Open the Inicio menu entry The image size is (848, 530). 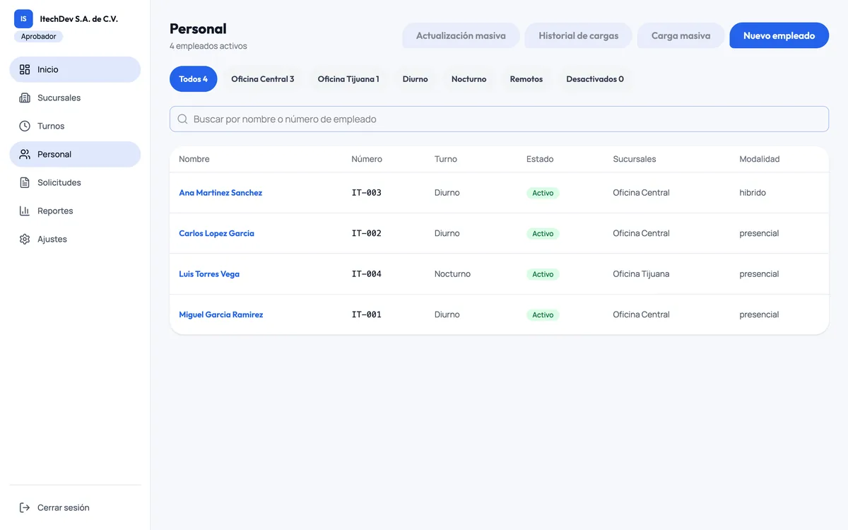[x=75, y=69]
